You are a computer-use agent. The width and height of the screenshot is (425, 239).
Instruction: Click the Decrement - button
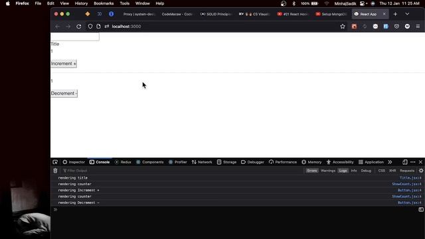(x=64, y=94)
